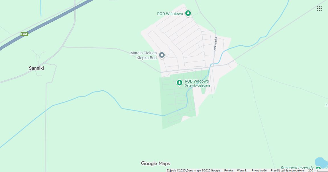Viewport: 328px width, 172px height.
Task: Click the Marcin Cieluch Klepka-Bud pin
Action: pyautogui.click(x=162, y=55)
